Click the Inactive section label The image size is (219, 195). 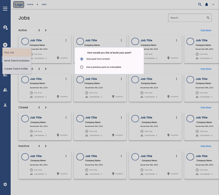[24, 146]
